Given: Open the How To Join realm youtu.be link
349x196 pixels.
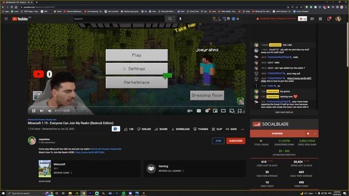Looking at the screenshot, I should tap(89, 152).
